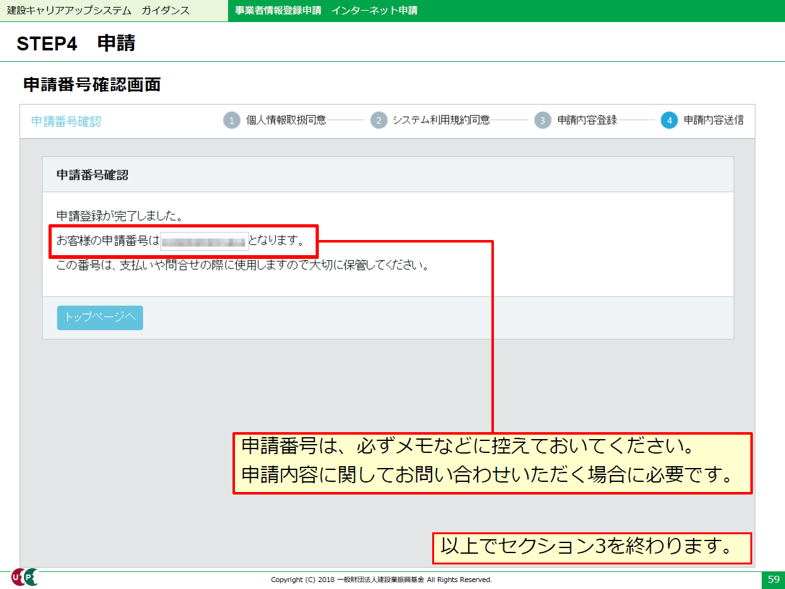This screenshot has width=785, height=589.
Task: Select step 2 circle システム利用規約同意
Action: point(379,120)
